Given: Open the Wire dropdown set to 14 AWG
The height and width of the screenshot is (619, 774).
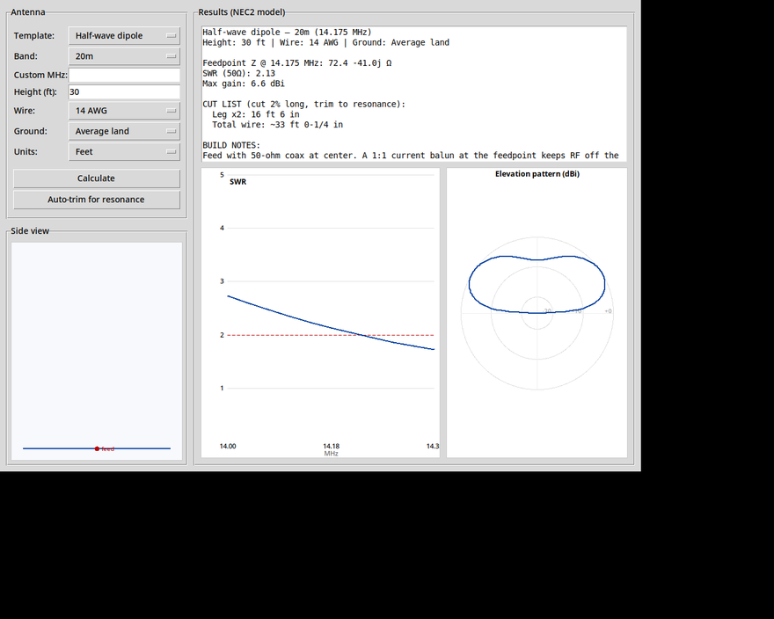Looking at the screenshot, I should (x=124, y=111).
